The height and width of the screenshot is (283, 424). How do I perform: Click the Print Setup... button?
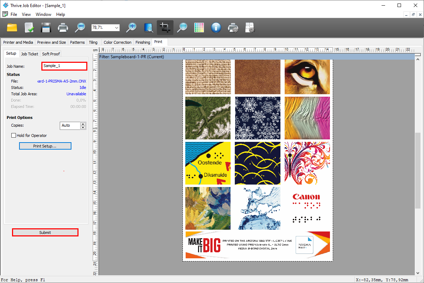pos(45,146)
